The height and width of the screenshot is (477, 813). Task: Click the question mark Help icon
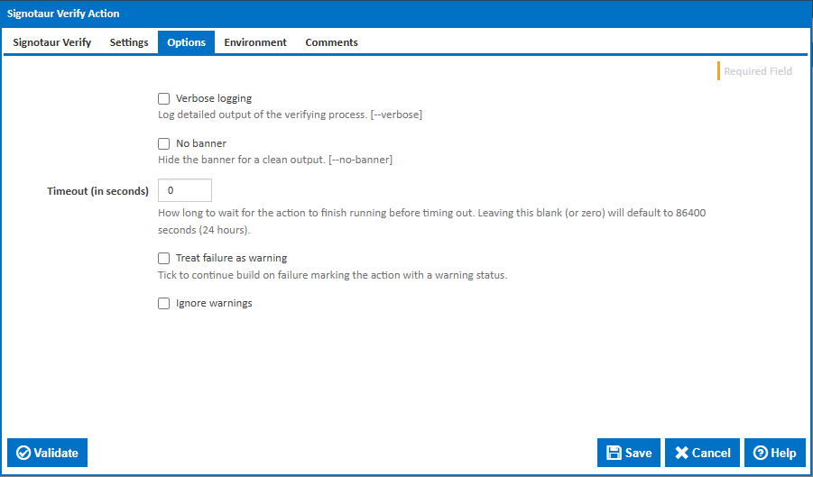click(x=761, y=453)
